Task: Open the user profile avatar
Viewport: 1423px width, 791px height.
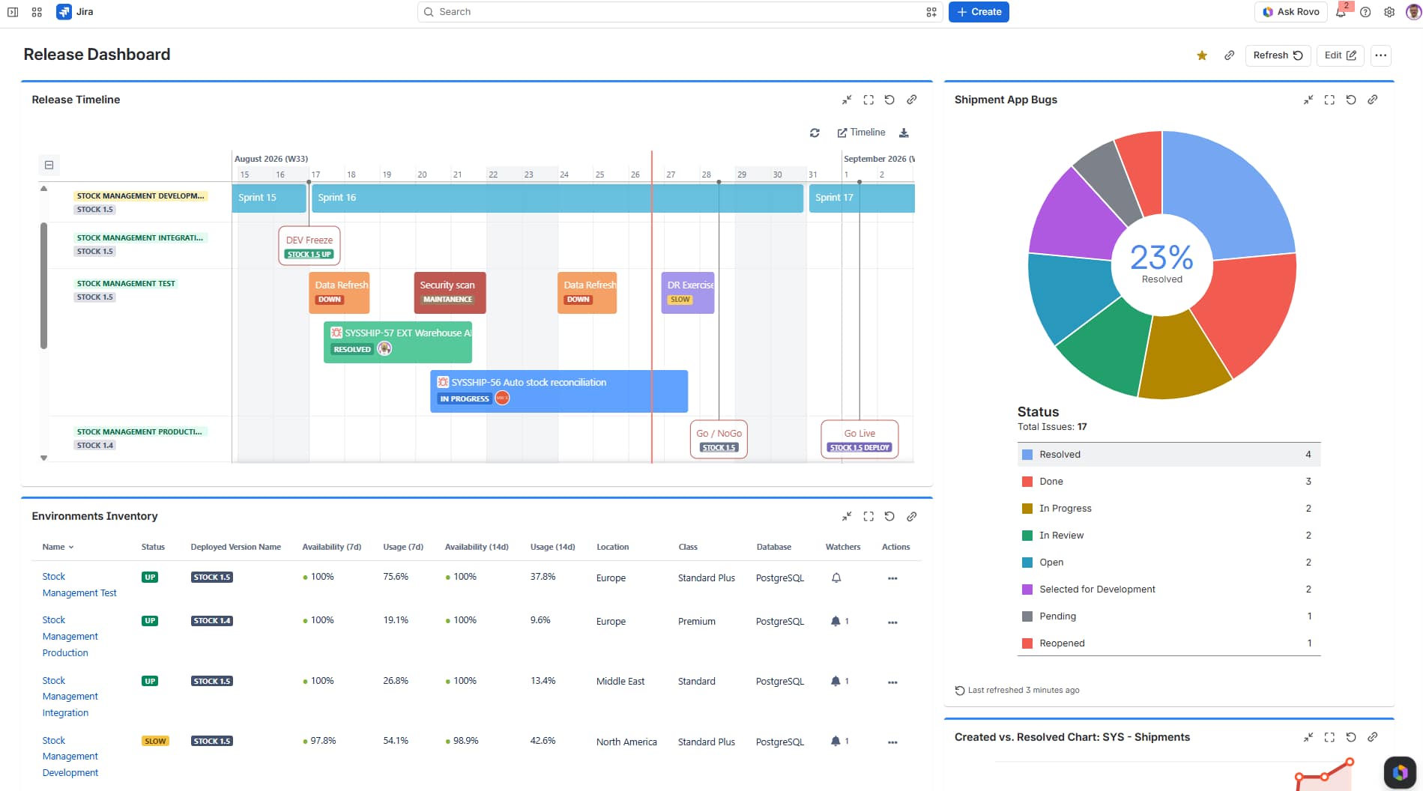Action: (x=1413, y=12)
